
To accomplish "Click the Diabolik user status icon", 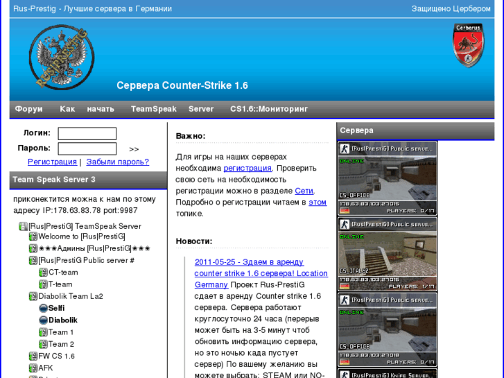I will (43, 320).
